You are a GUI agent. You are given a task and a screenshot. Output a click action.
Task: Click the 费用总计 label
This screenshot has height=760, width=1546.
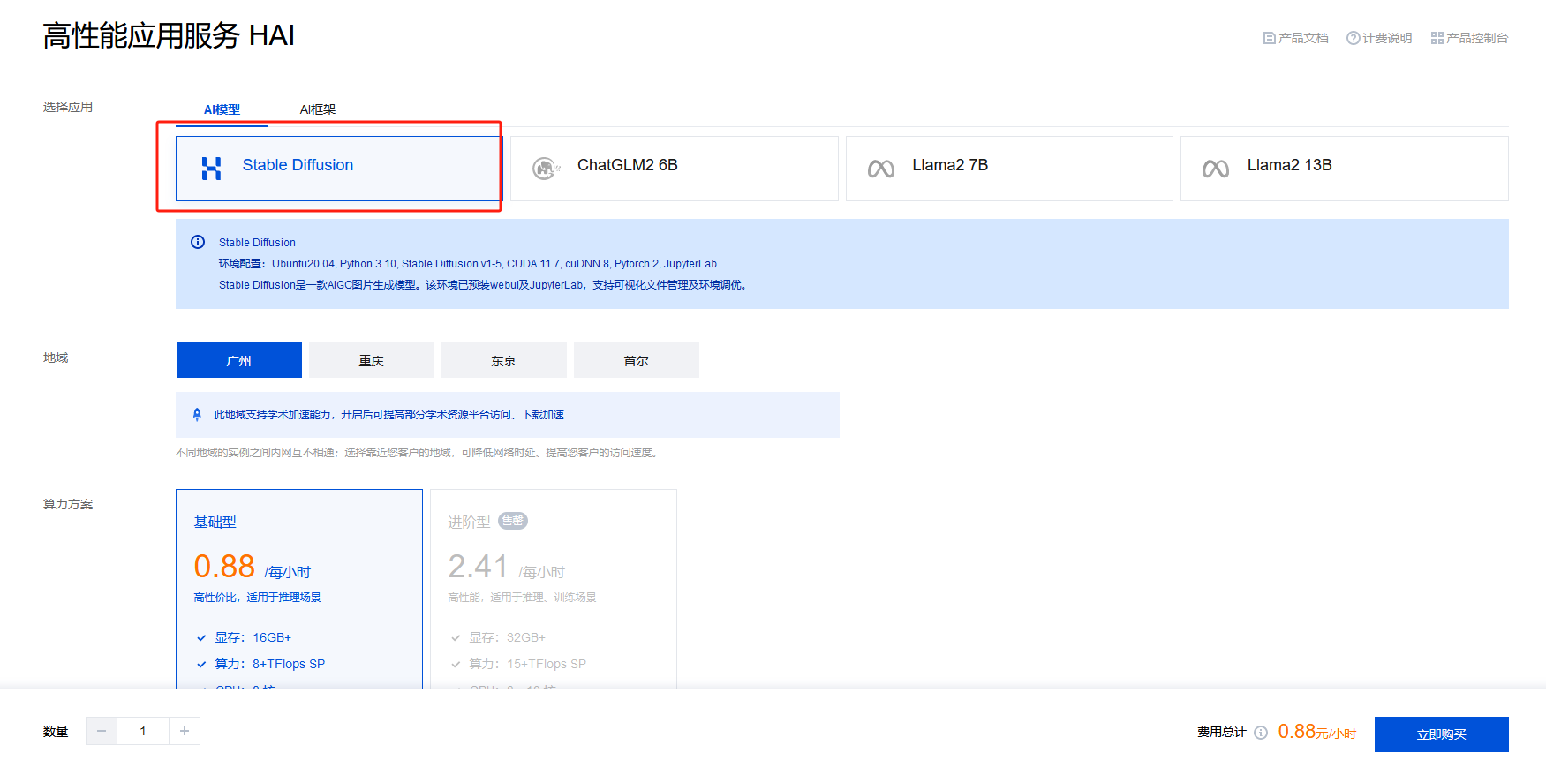1221,732
